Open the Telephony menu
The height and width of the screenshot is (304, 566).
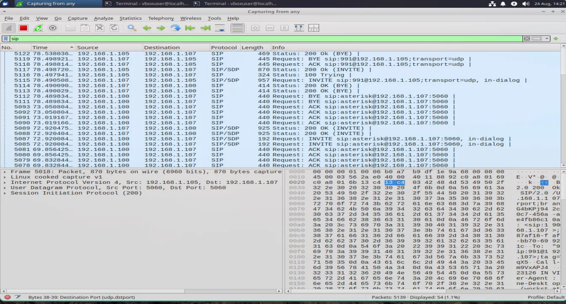[161, 18]
